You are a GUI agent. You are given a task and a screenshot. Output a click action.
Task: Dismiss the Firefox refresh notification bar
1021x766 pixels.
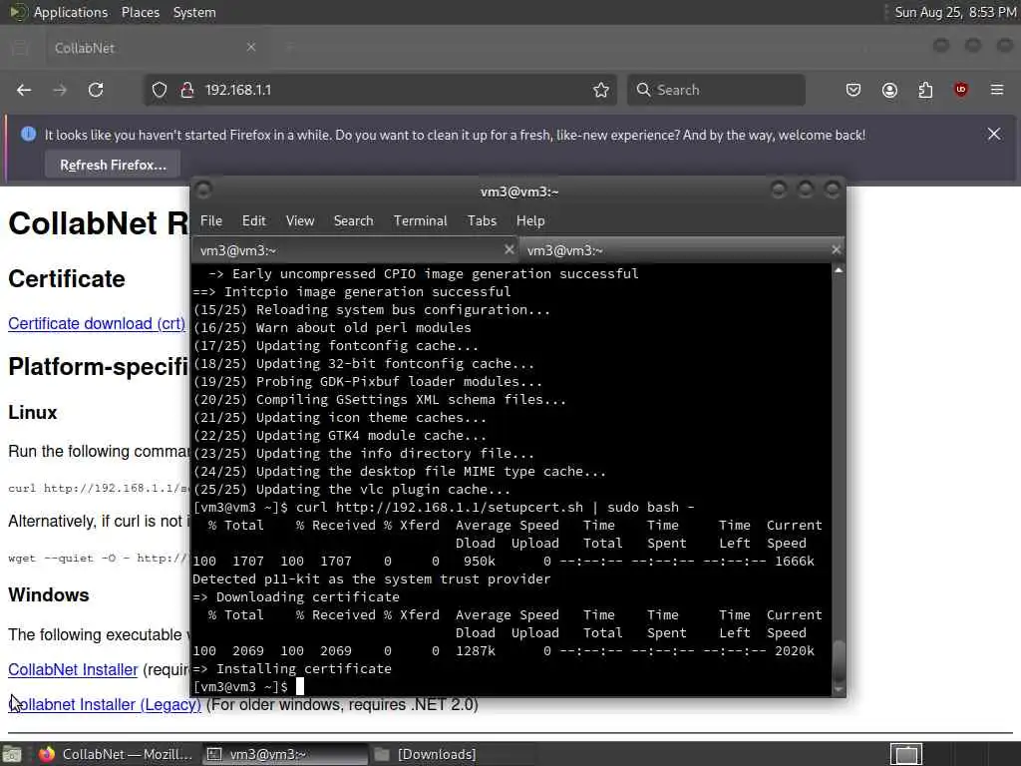[994, 135]
